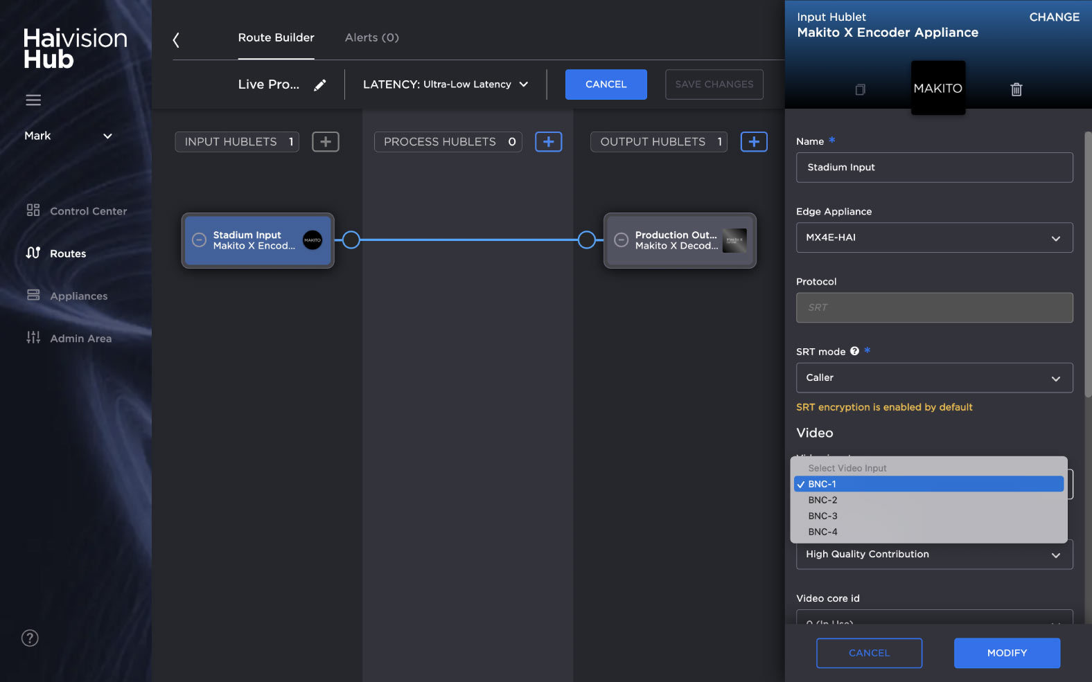1092x682 pixels.
Task: Duplicate the hublet with copy icon
Action: pyautogui.click(x=860, y=89)
